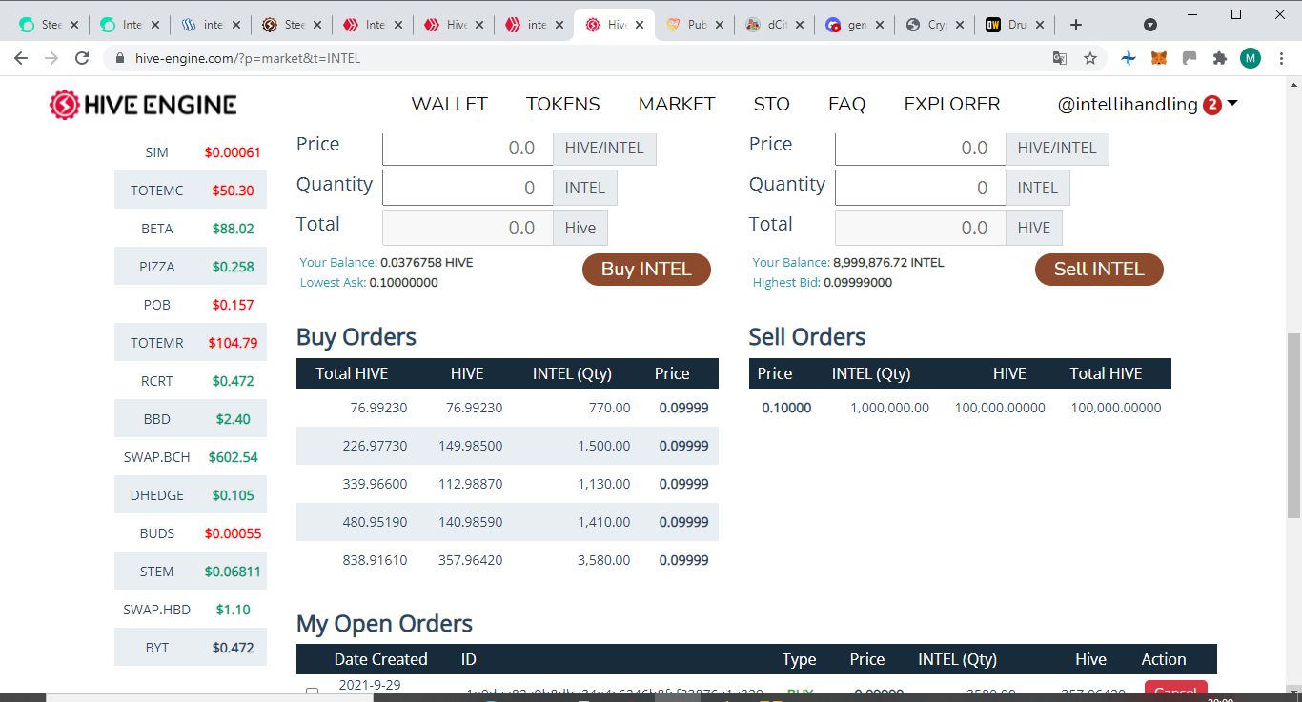This screenshot has height=702, width=1302.
Task: Open the MetaMask fox extension
Action: [x=1159, y=58]
